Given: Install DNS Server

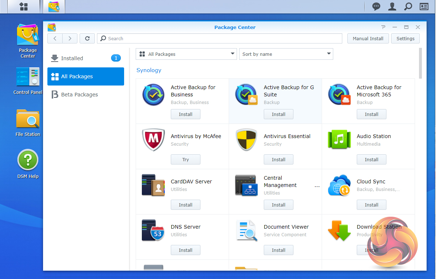Looking at the screenshot, I should (186, 250).
